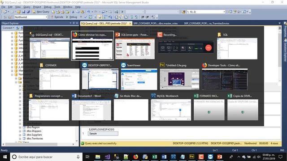Screen dimensions: 287x161
Task: Click the Cut scissors icon in the toolbar
Action: pyautogui.click(x=73, y=12)
